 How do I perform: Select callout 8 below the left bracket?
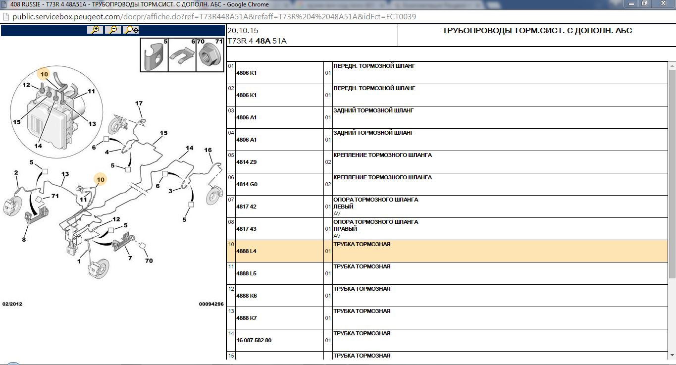click(23, 240)
